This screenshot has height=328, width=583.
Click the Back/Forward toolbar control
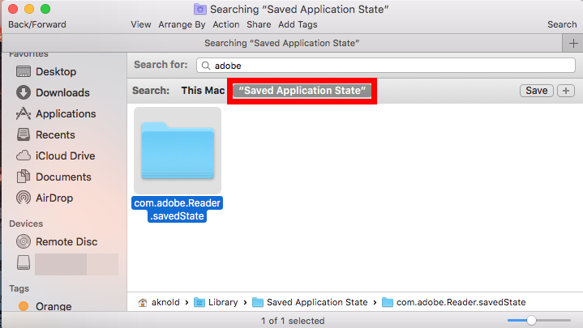(x=37, y=24)
